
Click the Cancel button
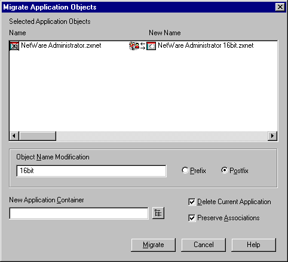click(204, 245)
